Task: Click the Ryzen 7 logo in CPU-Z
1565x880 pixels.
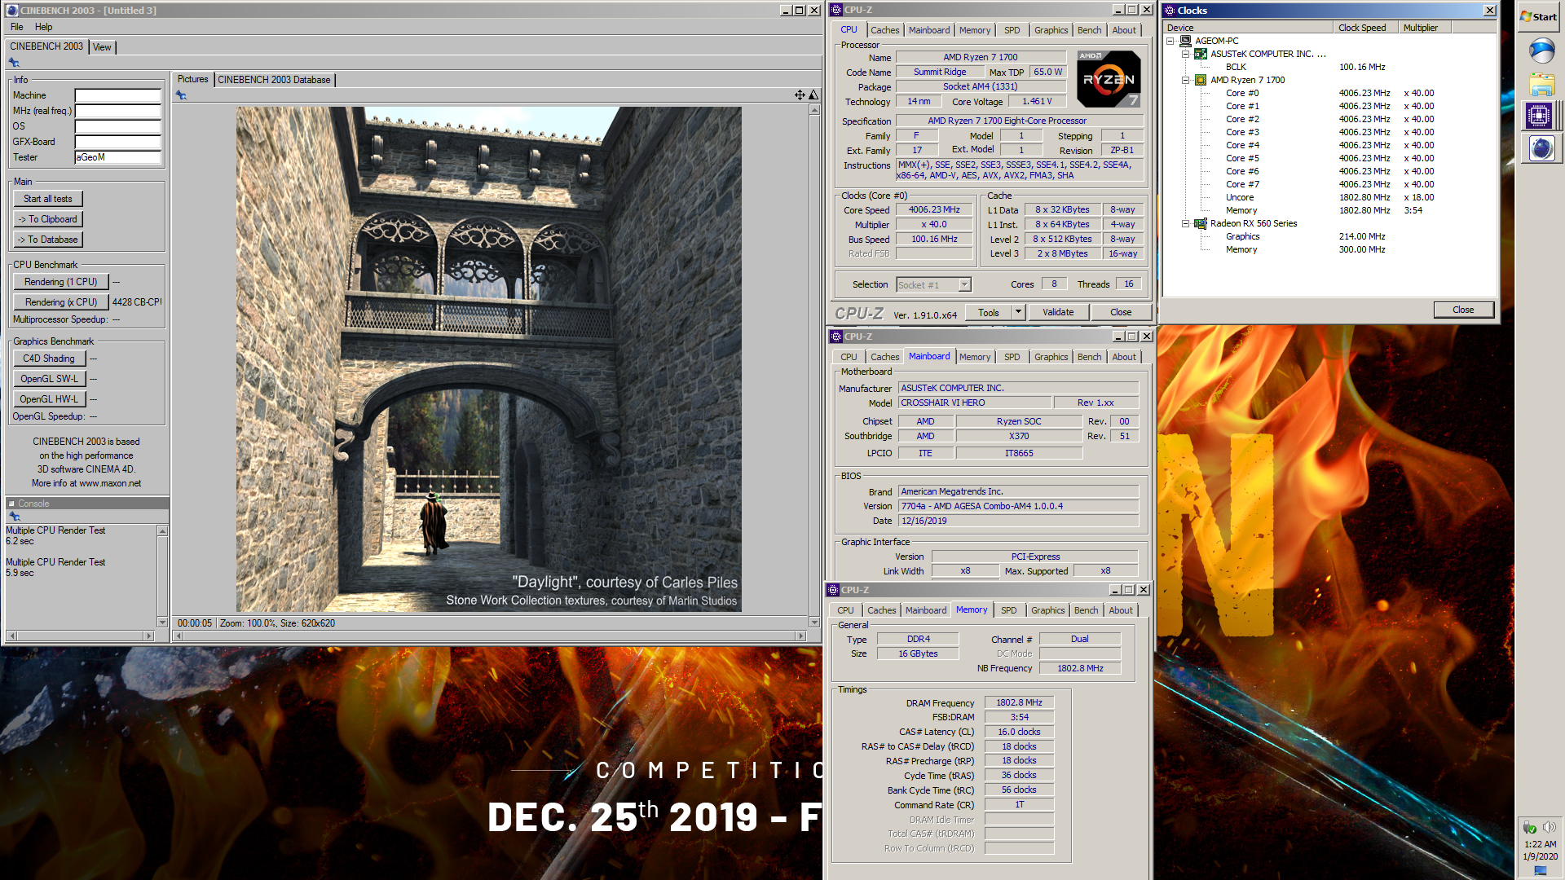Action: [1109, 79]
